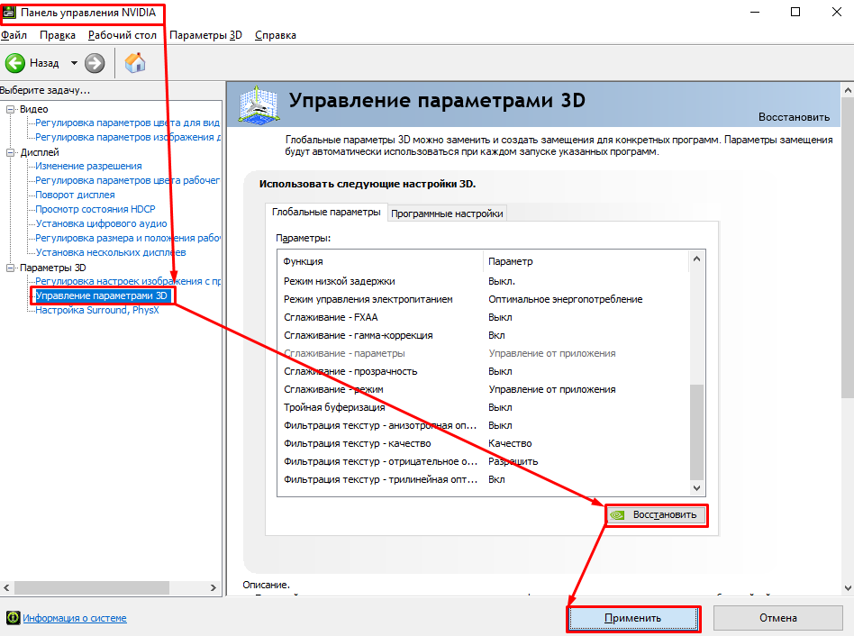Select Просмотр состояния HDCP
The width and height of the screenshot is (854, 636).
click(x=95, y=209)
